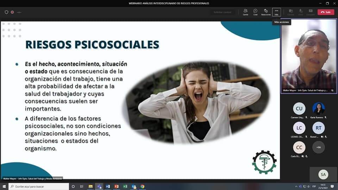The height and width of the screenshot is (190, 338).
Task: Select the CU Carmen avatar
Action: [x=299, y=109]
